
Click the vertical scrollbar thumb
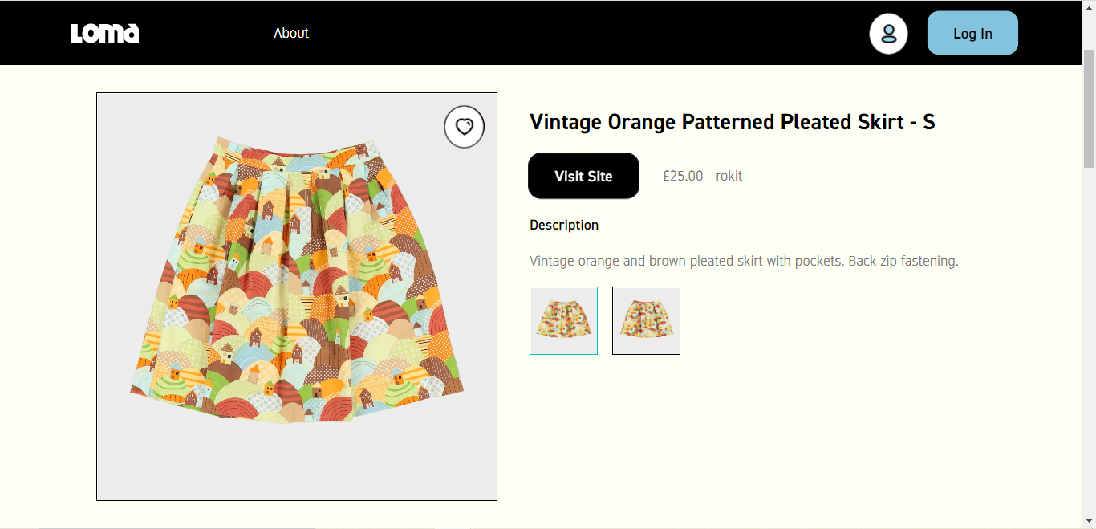pyautogui.click(x=1089, y=108)
